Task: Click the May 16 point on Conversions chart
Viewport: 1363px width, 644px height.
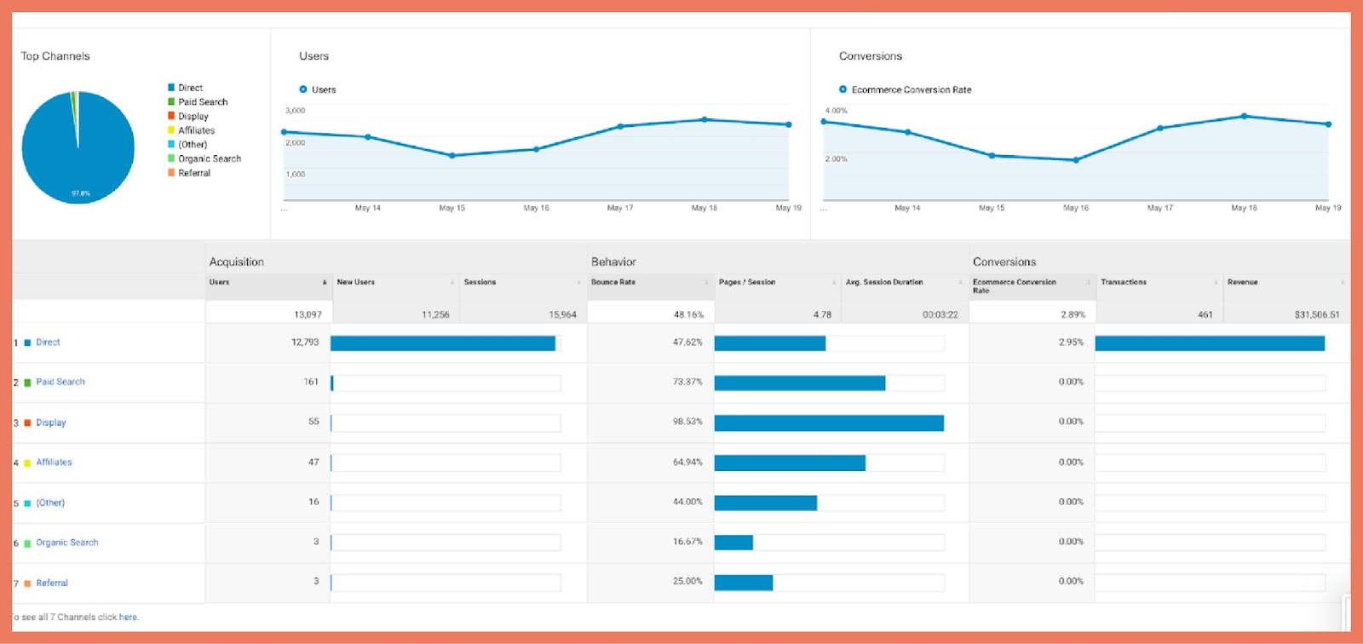Action: tap(1076, 160)
